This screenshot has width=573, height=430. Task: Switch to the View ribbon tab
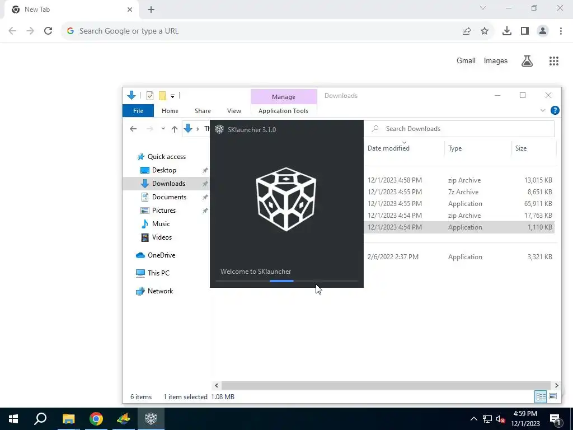click(x=234, y=111)
